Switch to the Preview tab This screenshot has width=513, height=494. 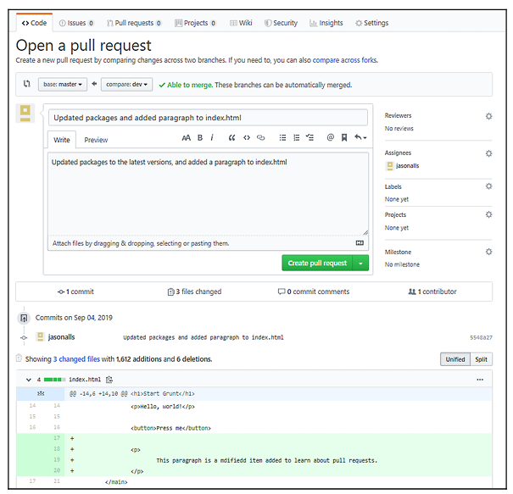96,140
